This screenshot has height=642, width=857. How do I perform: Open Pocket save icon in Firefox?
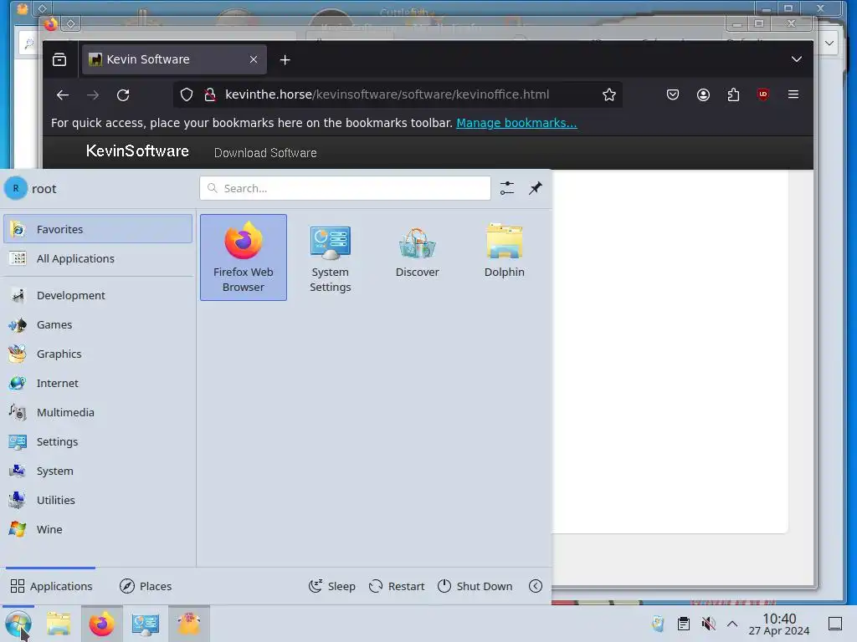(x=673, y=95)
